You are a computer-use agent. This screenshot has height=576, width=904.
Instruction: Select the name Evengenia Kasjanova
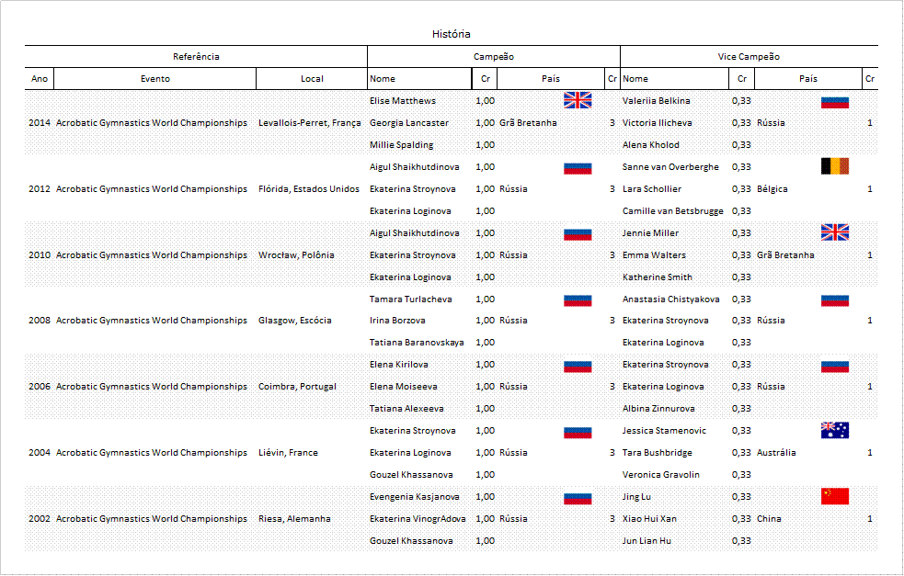coord(415,497)
